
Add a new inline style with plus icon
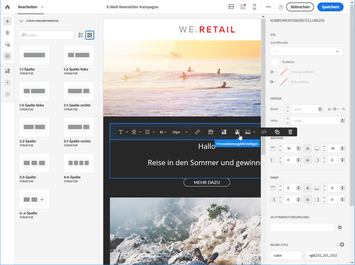tap(342, 245)
